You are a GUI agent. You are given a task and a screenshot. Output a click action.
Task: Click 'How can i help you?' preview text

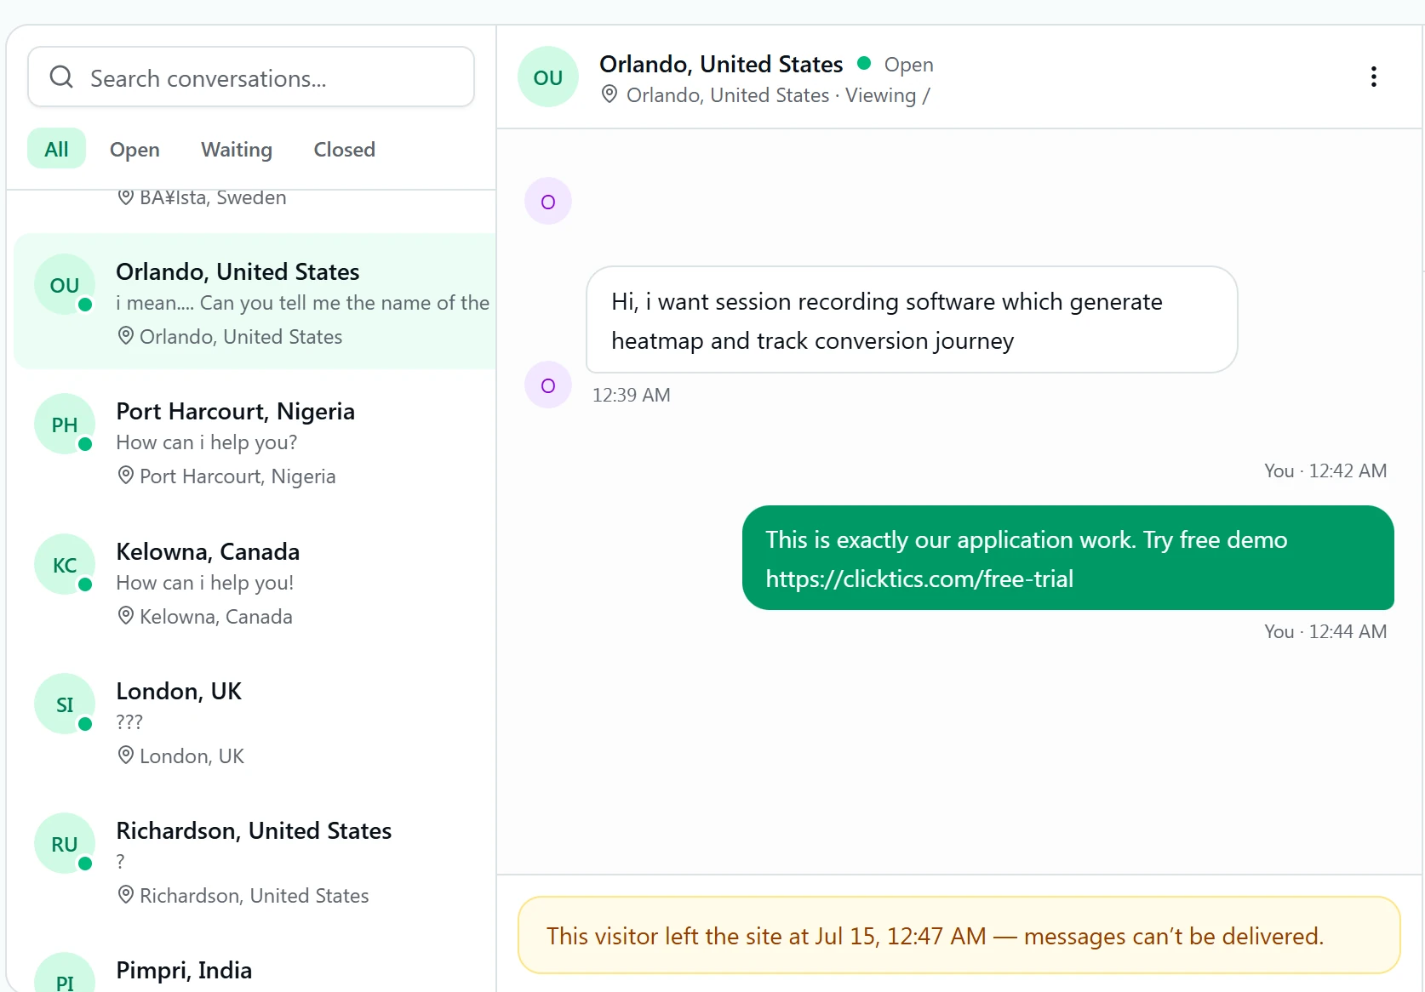coord(207,442)
